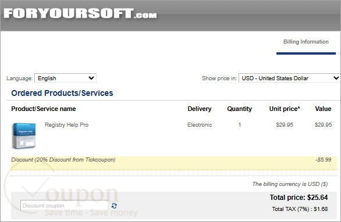
Task: Open the Language dropdown
Action: pyautogui.click(x=65, y=78)
